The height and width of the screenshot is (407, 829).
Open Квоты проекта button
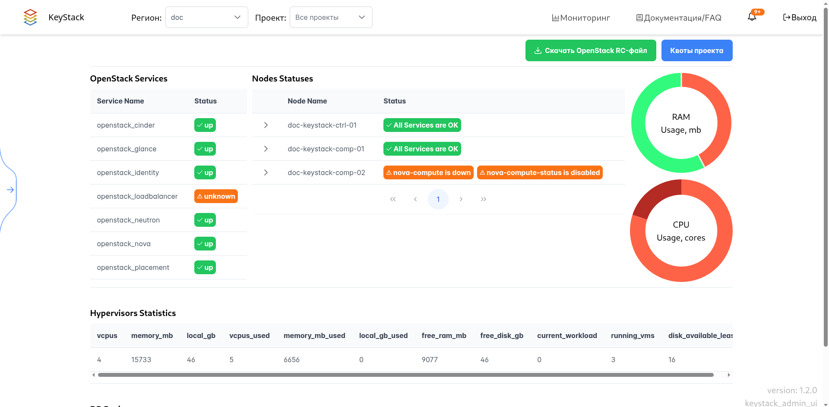[696, 50]
